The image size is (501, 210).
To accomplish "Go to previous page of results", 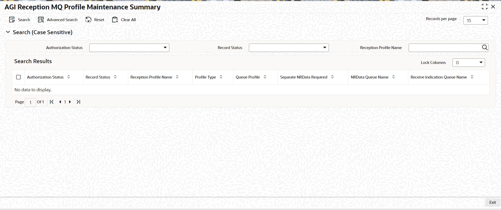I will click(60, 102).
